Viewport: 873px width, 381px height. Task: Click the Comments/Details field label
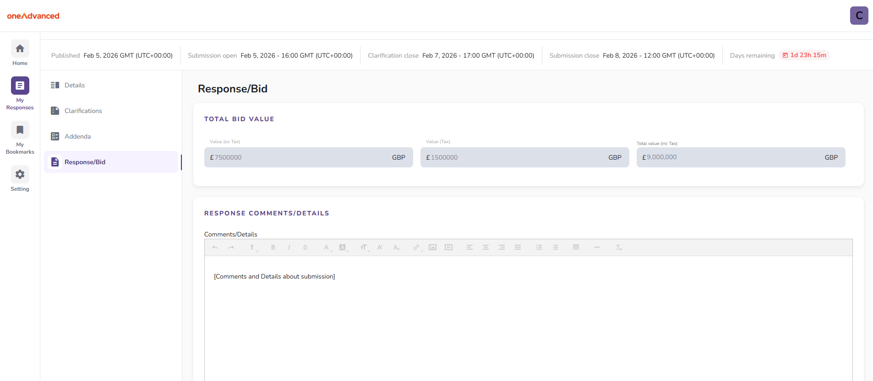(x=231, y=234)
